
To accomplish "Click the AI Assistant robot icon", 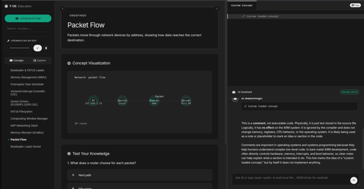I will tap(234, 92).
